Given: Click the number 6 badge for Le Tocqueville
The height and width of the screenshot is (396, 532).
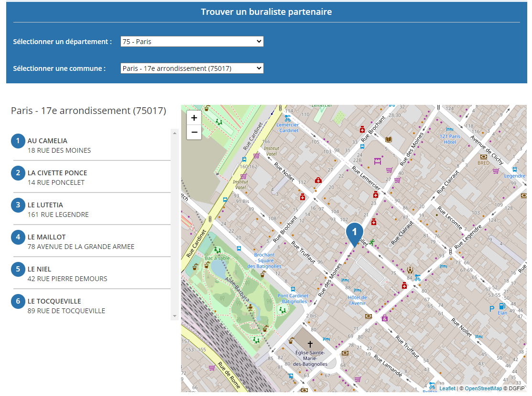Looking at the screenshot, I should click(18, 301).
